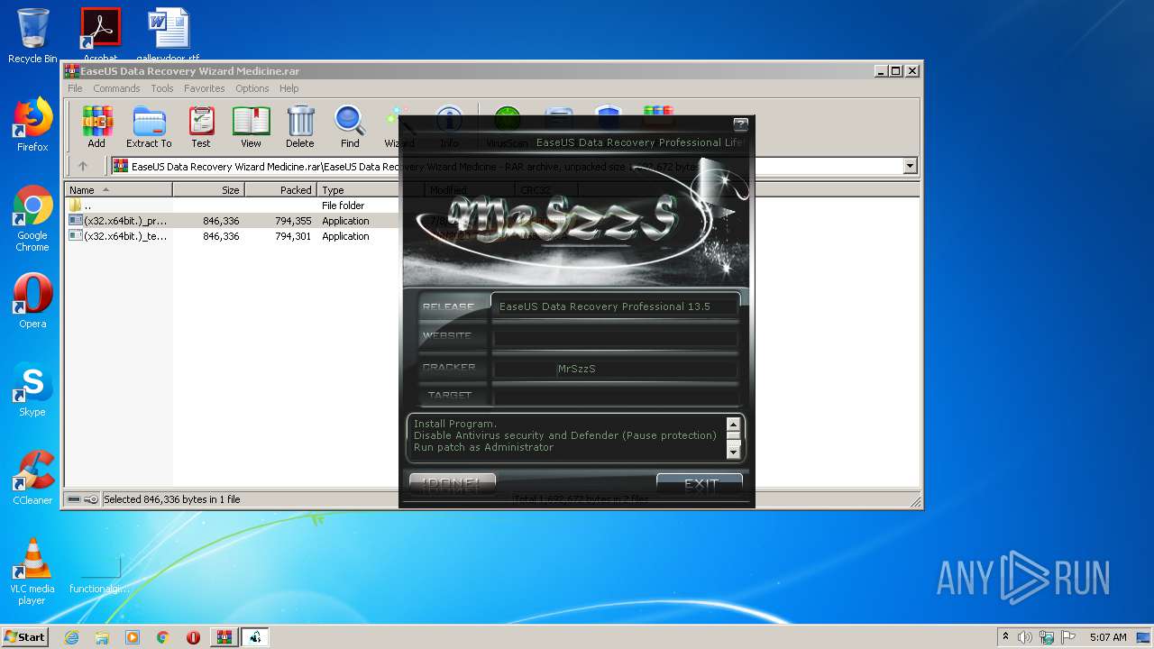Open the Options menu
This screenshot has width=1154, height=649.
point(252,88)
